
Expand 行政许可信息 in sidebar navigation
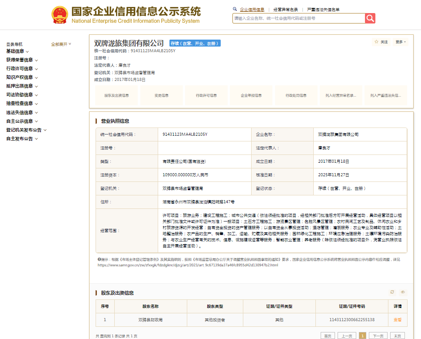pos(22,69)
